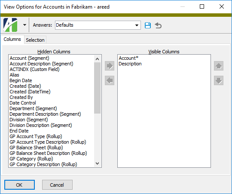232x194 pixels.
Task: Click the Hidden Columns scrollbar thumb
Action: tap(97, 88)
